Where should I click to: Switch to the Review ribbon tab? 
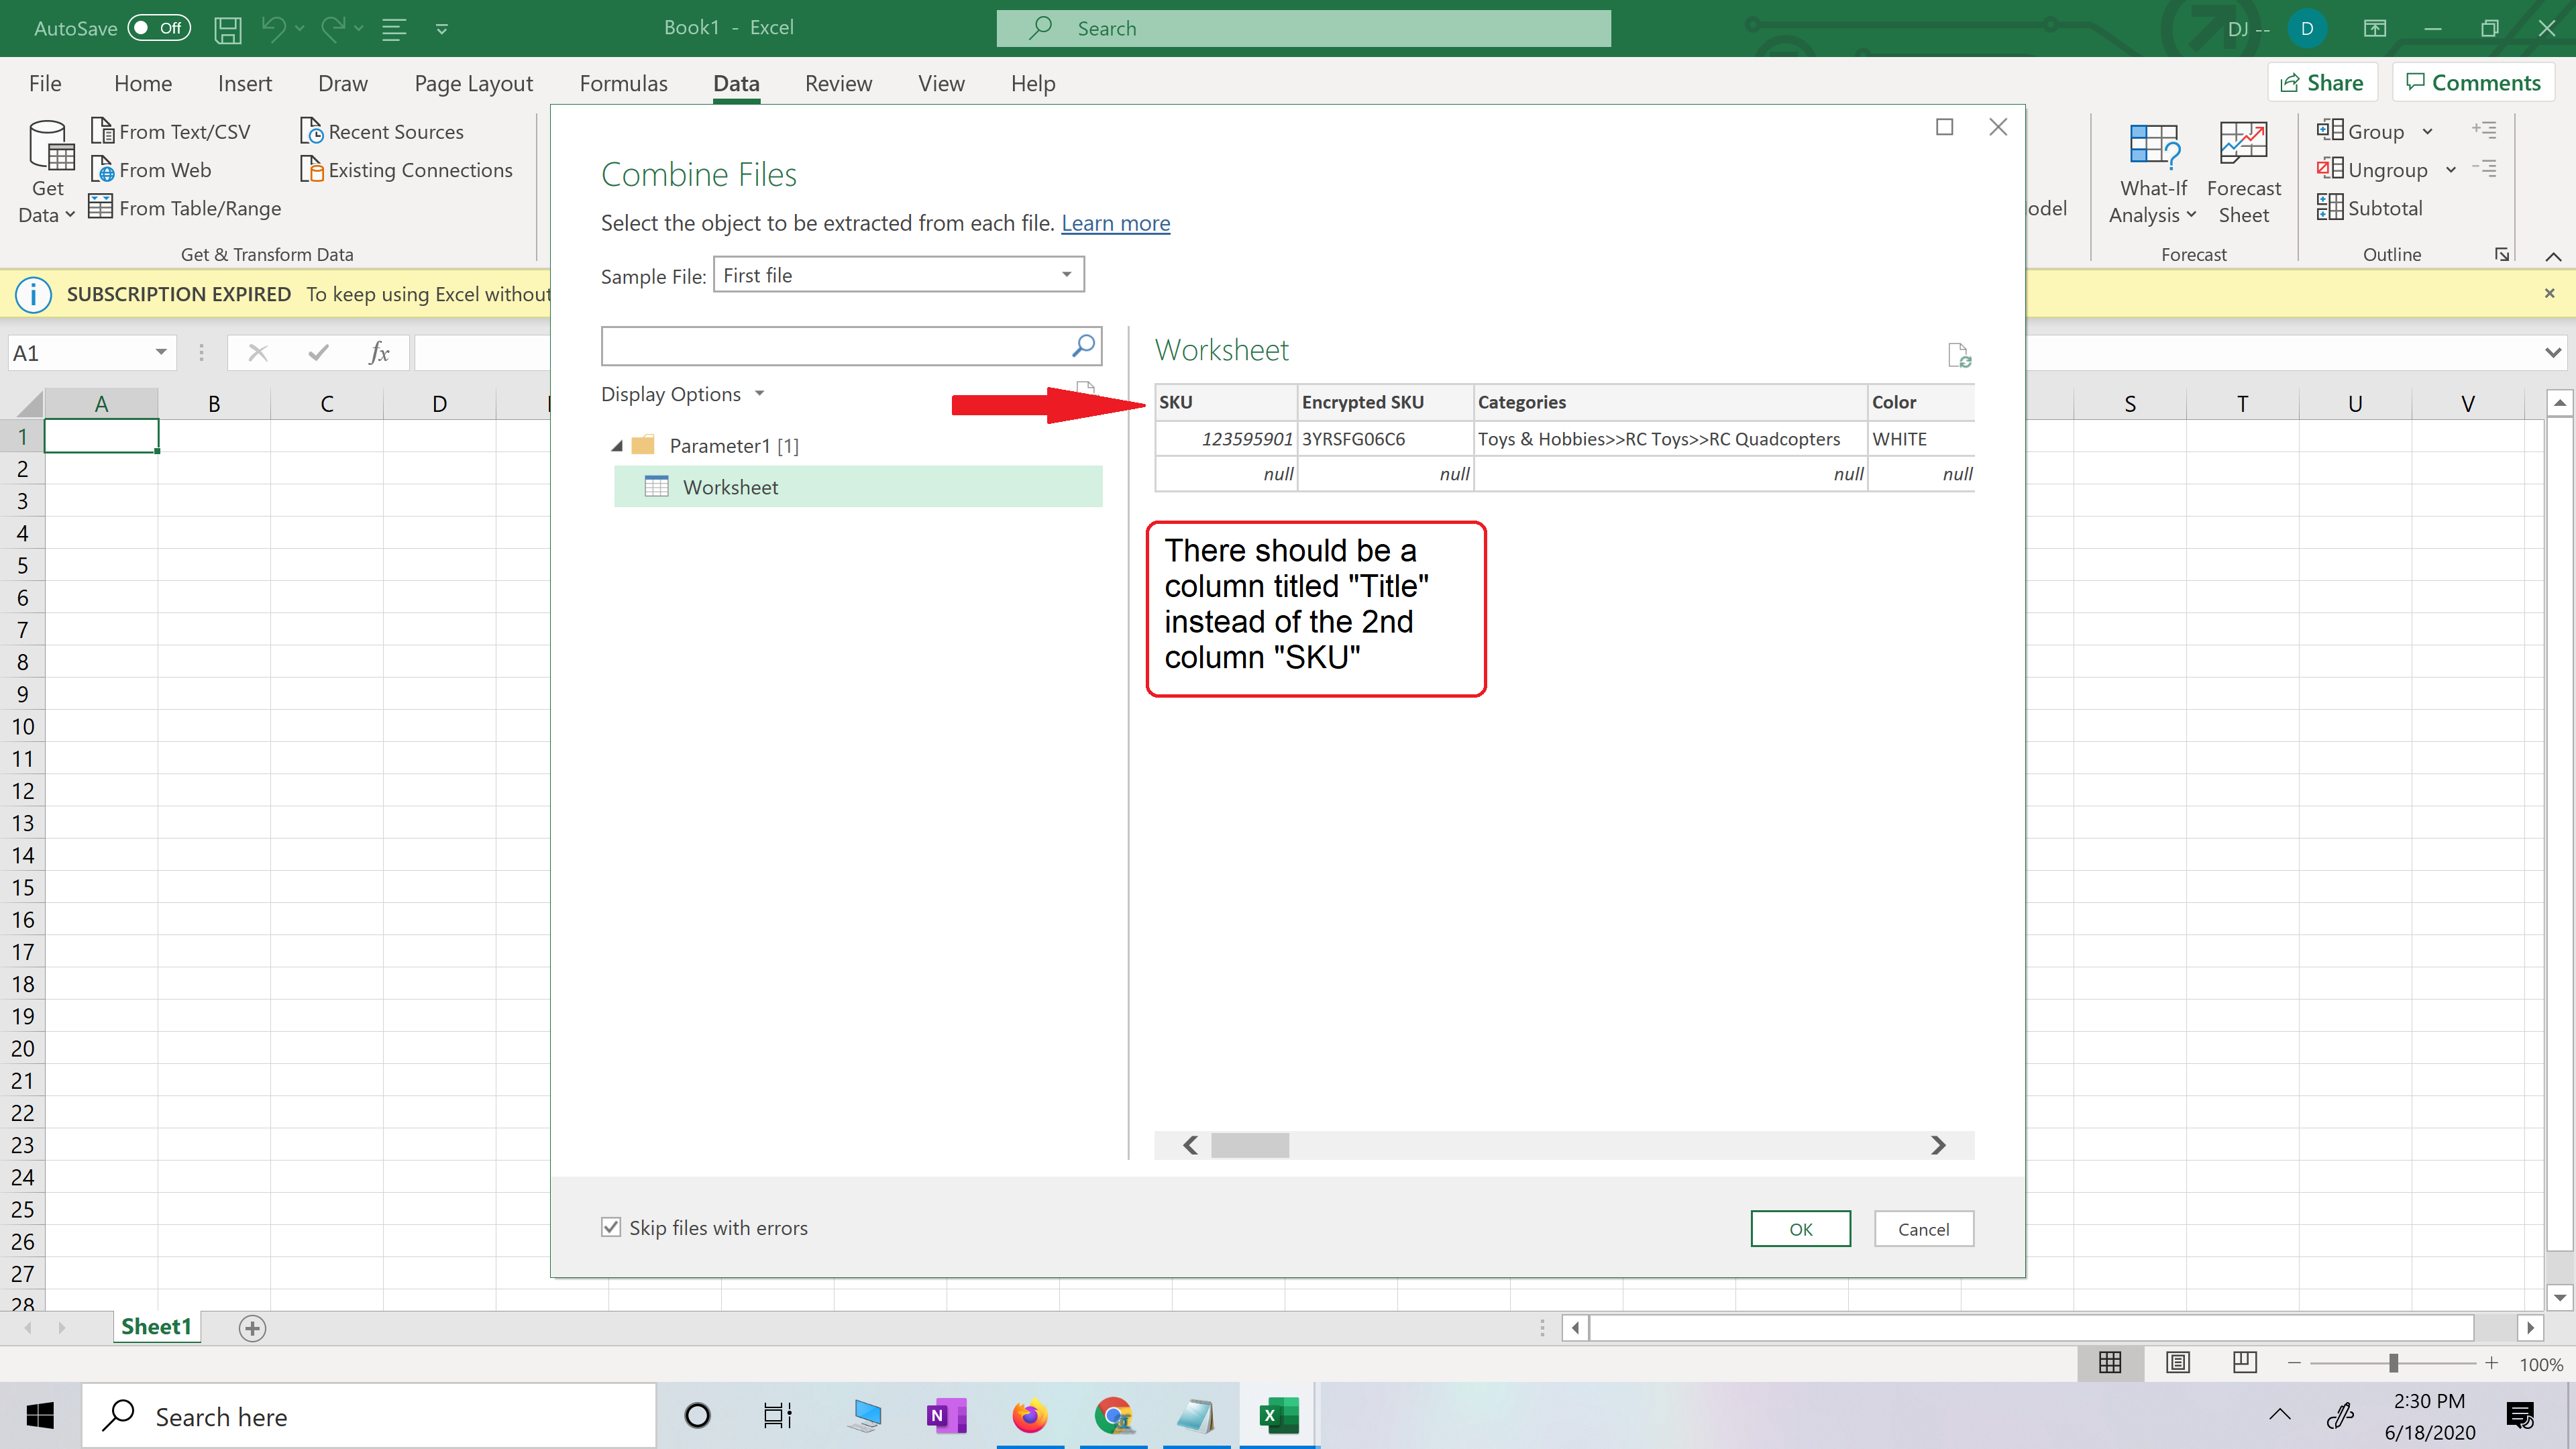[x=838, y=83]
